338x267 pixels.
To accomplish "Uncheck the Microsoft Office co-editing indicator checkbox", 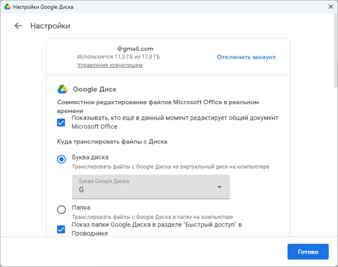I will pyautogui.click(x=61, y=122).
